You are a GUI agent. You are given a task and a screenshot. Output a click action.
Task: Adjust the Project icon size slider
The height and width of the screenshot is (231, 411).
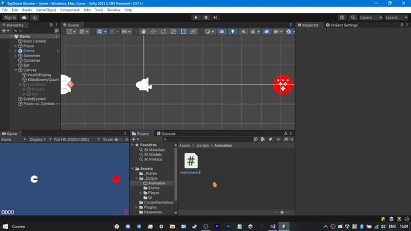tap(282, 212)
